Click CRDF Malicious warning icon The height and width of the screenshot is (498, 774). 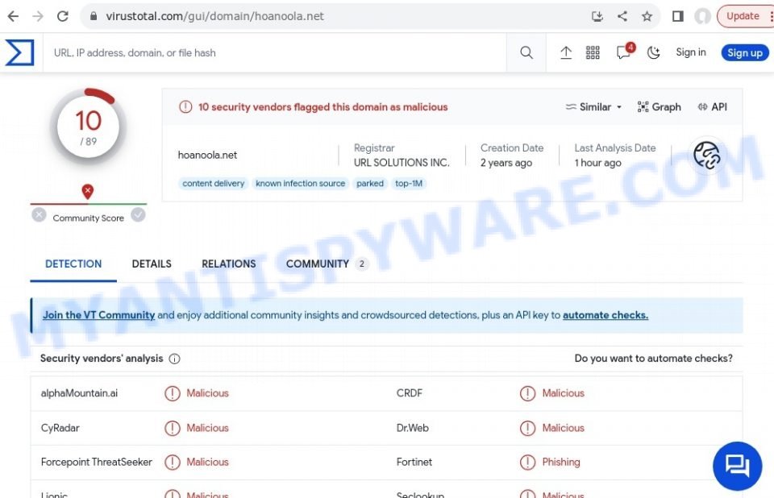point(527,393)
